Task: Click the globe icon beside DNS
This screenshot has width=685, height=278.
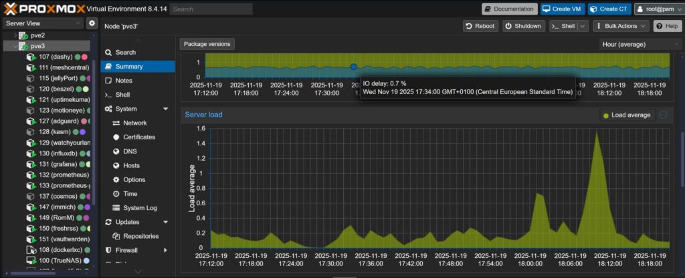Action: click(116, 151)
